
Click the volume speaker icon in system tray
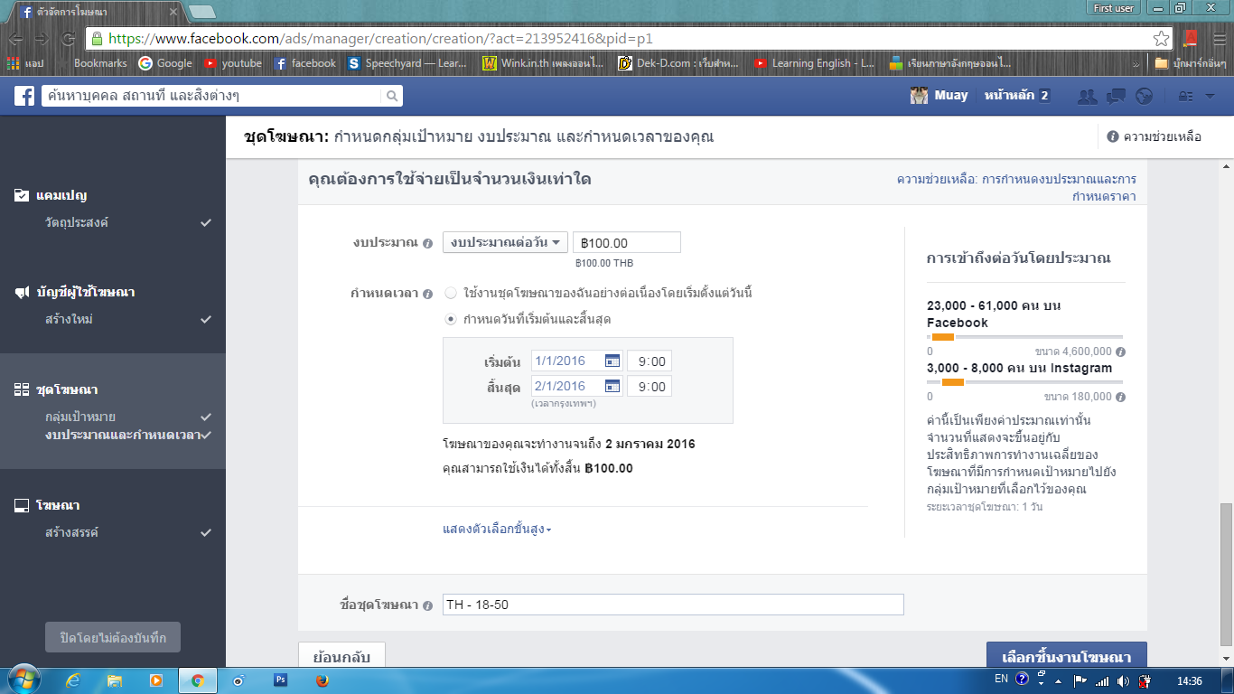tap(1124, 680)
